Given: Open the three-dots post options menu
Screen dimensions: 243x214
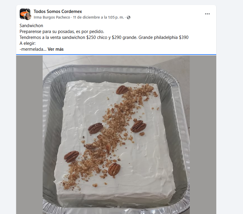Looking at the screenshot, I should click(x=207, y=14).
